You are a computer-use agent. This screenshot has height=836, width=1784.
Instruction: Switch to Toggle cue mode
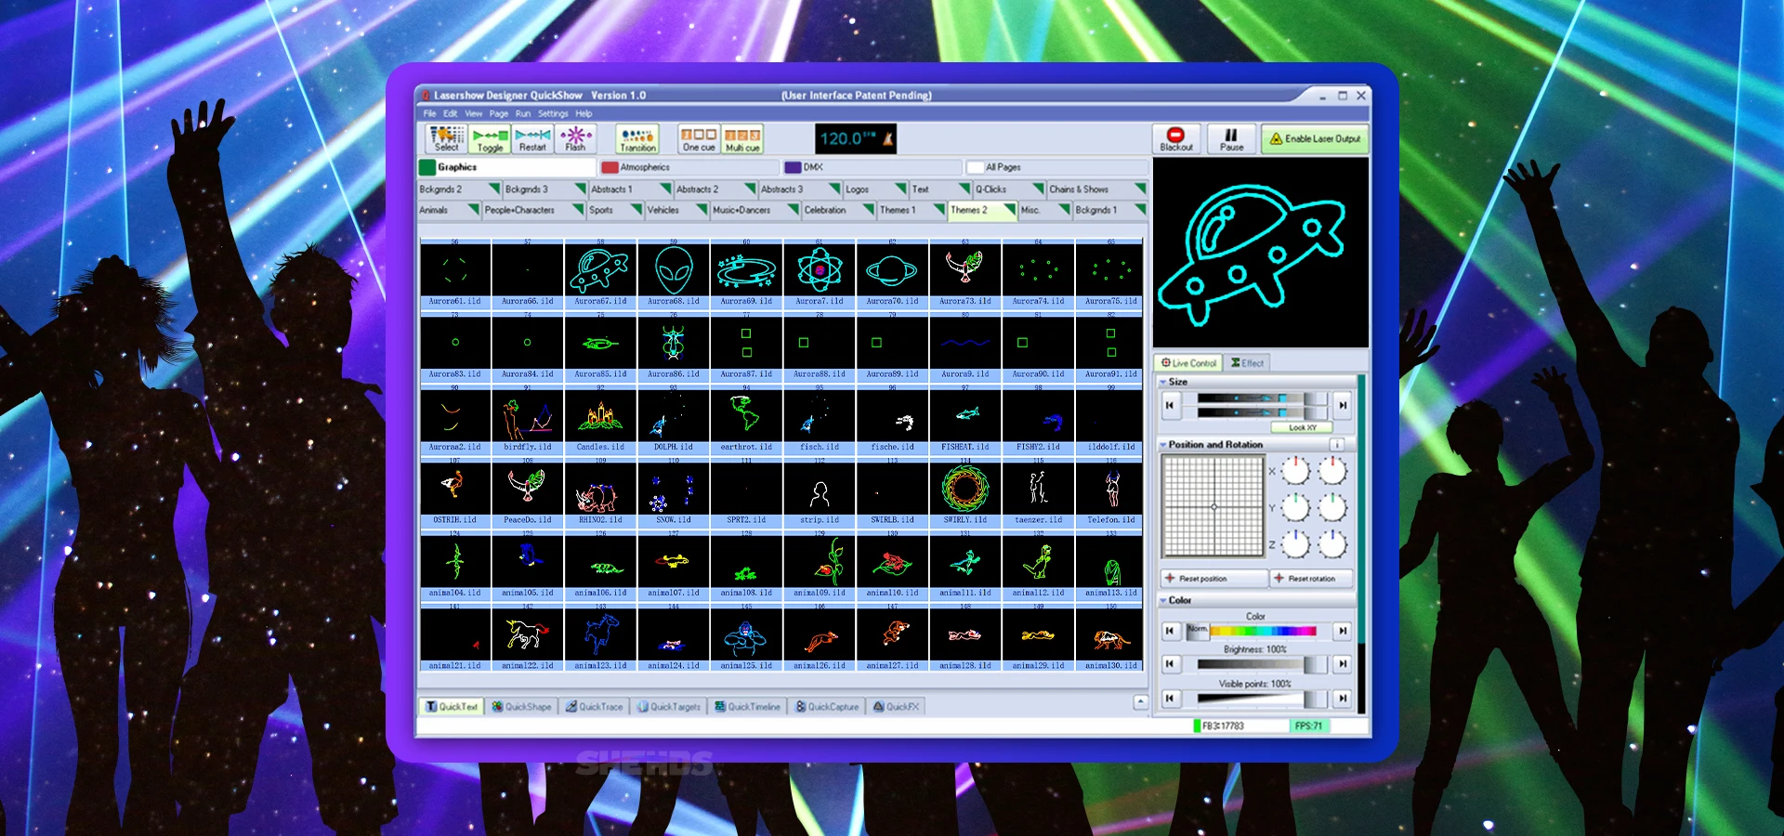tap(490, 138)
